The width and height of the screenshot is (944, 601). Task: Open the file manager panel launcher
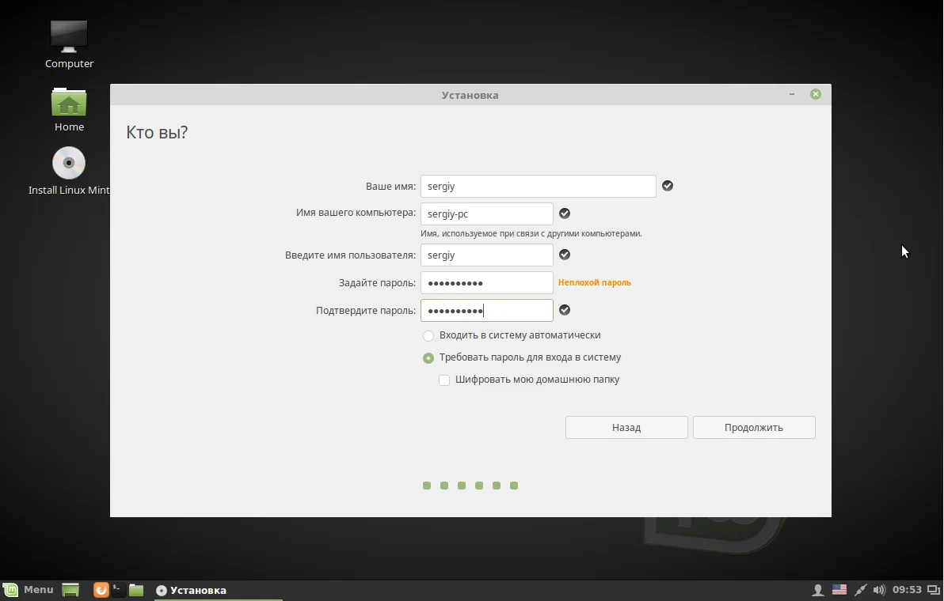(x=136, y=590)
